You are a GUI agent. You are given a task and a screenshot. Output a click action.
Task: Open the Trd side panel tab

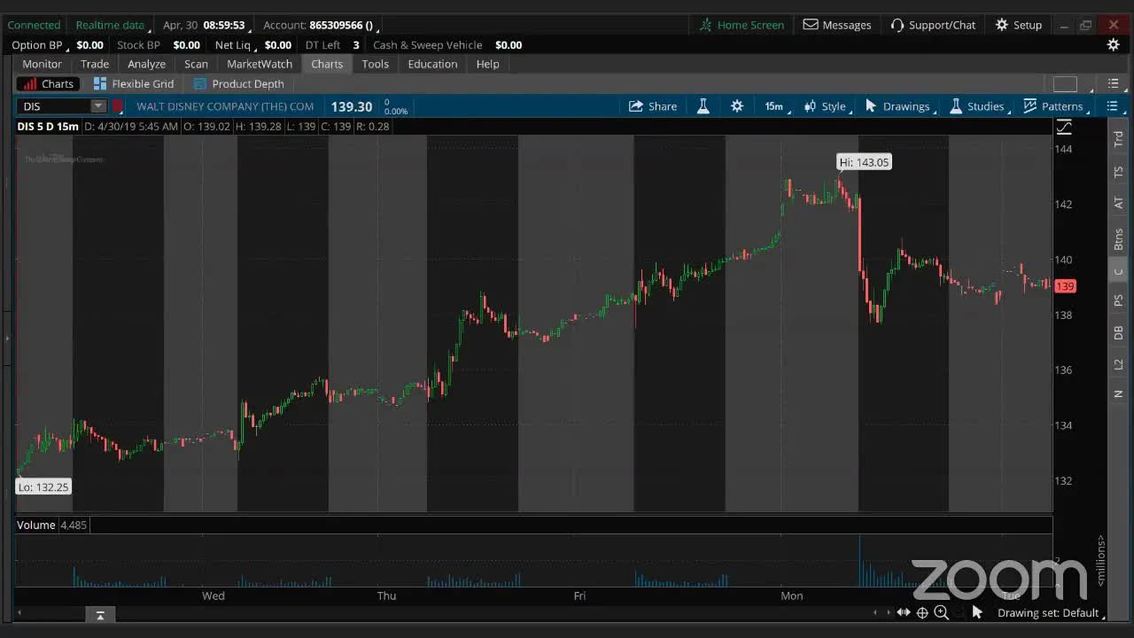tap(1118, 138)
